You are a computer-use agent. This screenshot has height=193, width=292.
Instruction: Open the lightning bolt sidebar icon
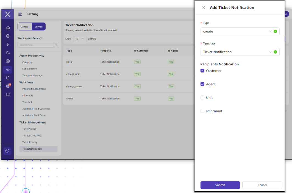[8, 44]
